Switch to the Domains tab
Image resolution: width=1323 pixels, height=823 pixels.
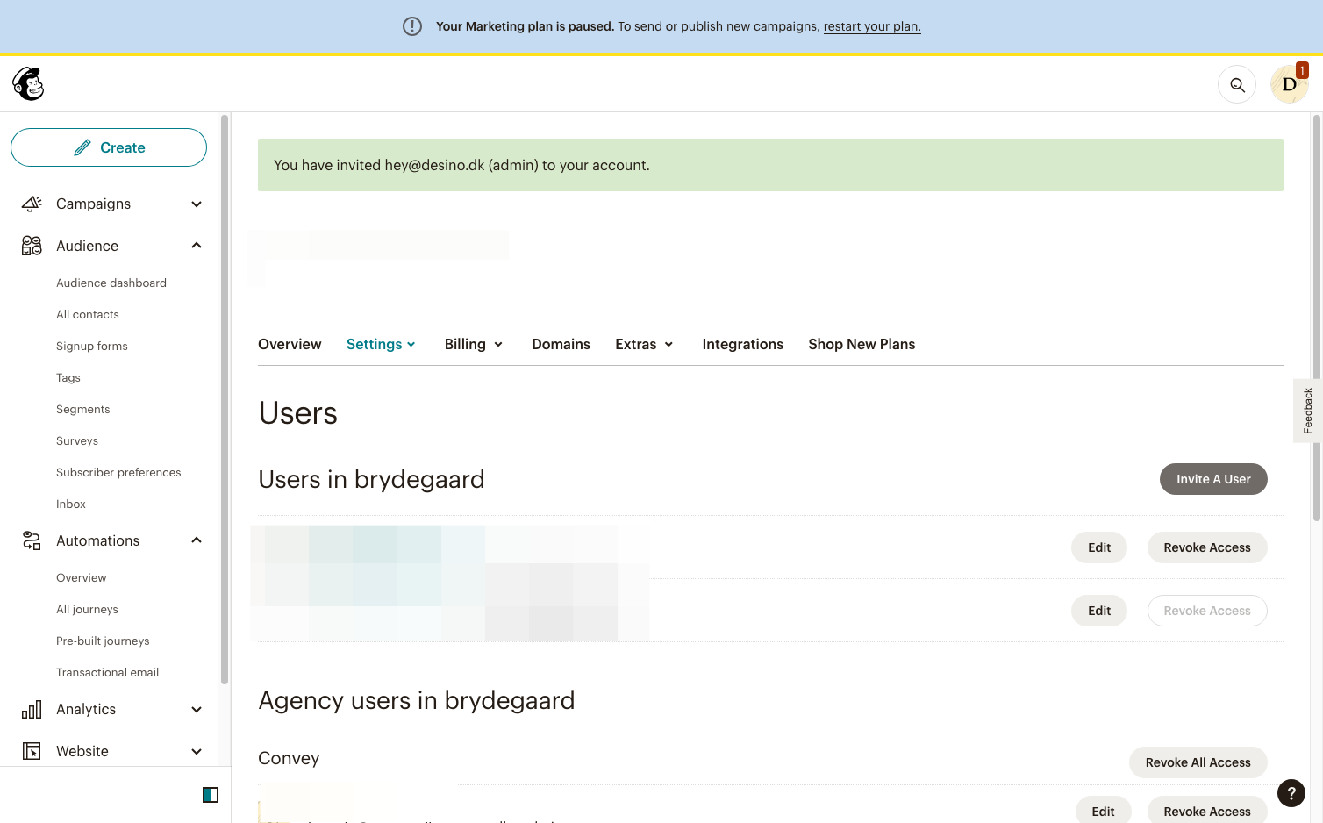[561, 345]
